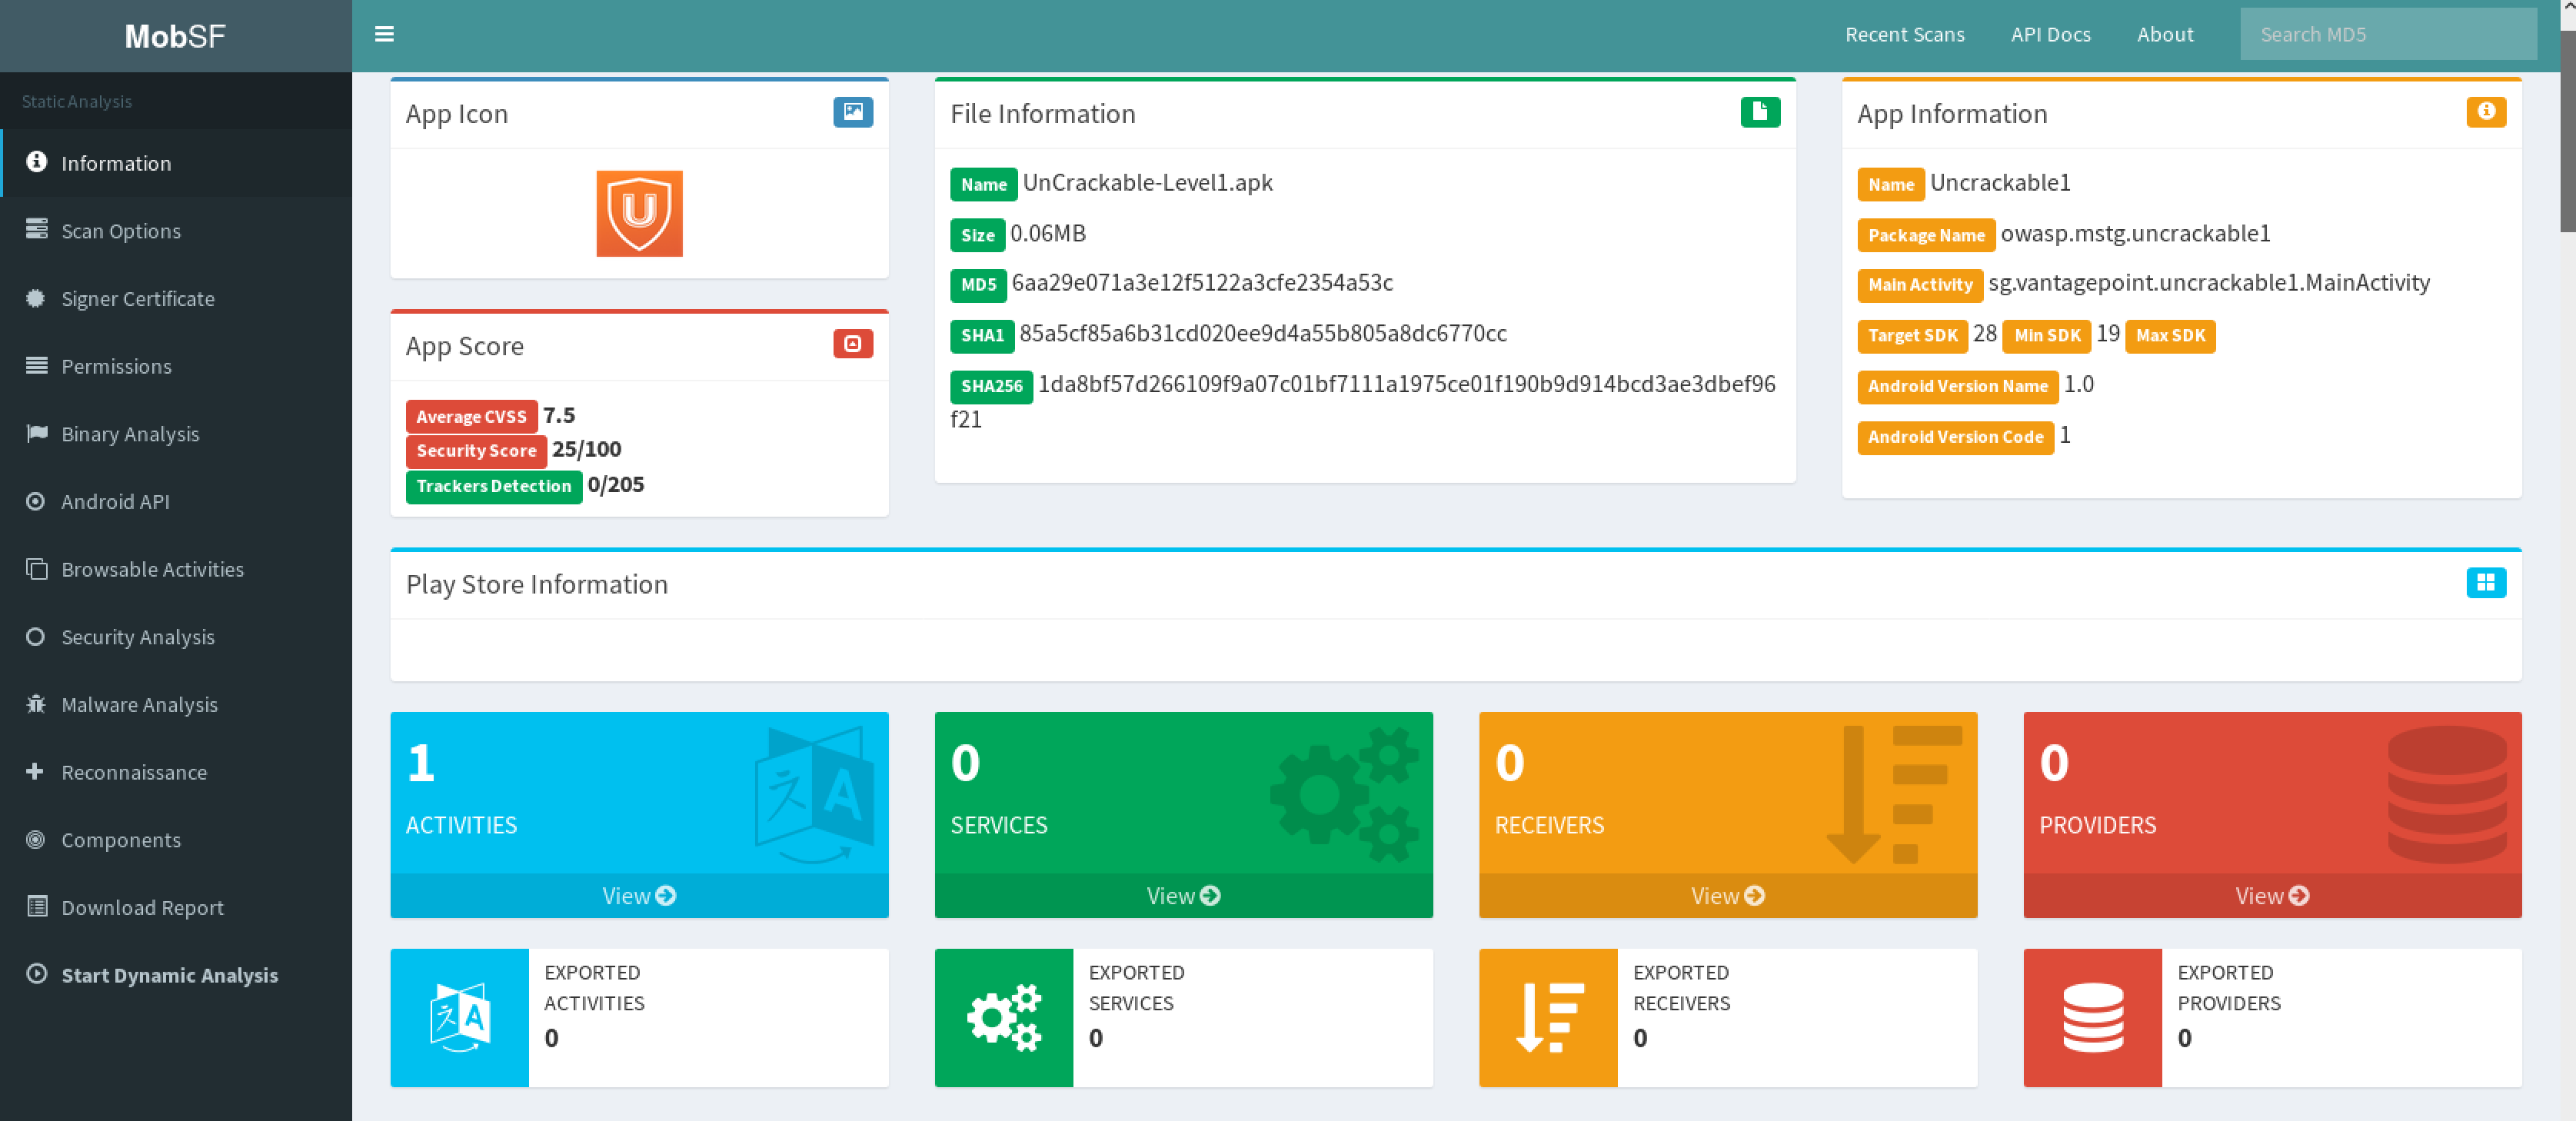Viewport: 2576px width, 1121px height.
Task: Click the App Score red badge icon
Action: 852,344
